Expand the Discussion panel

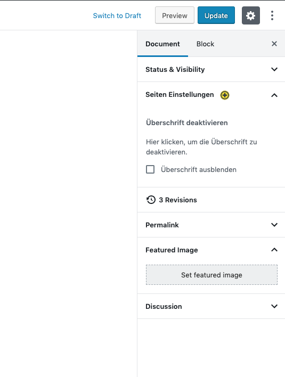211,306
